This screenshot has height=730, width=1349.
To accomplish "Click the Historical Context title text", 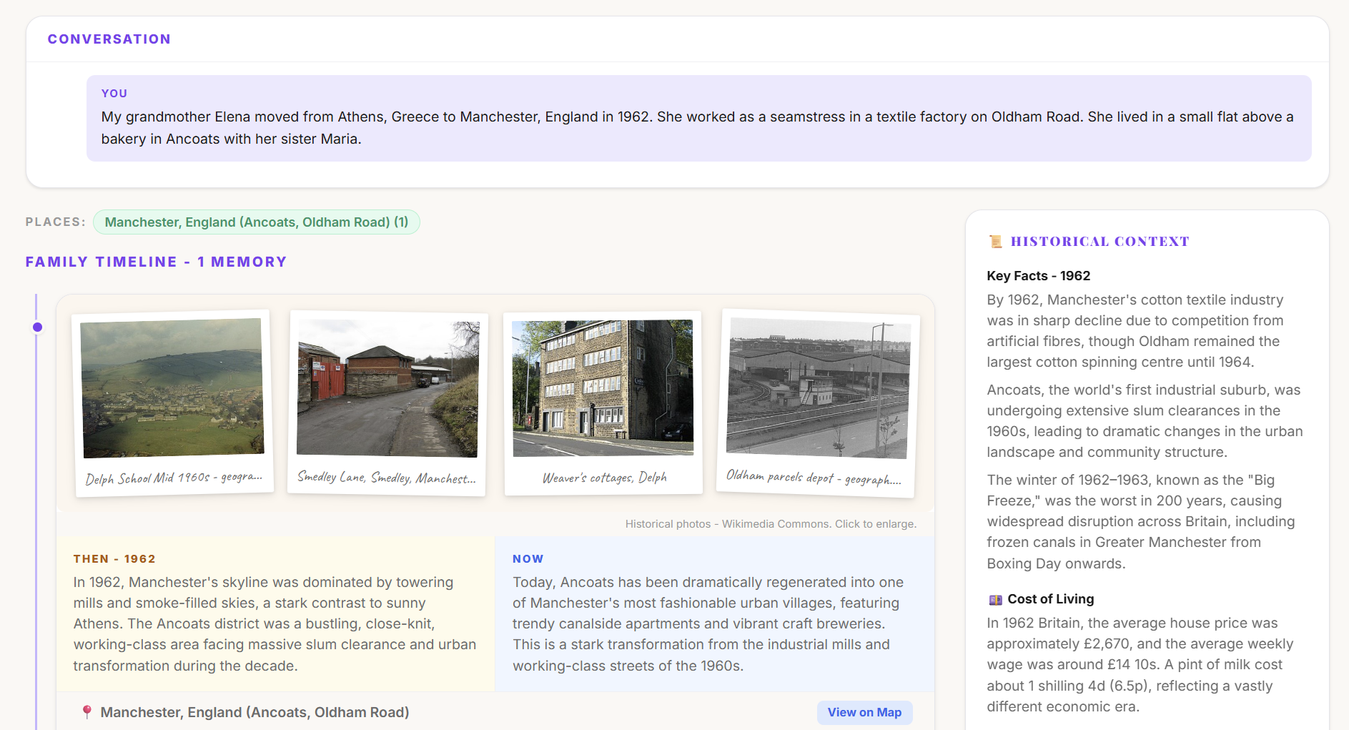I will point(1100,242).
